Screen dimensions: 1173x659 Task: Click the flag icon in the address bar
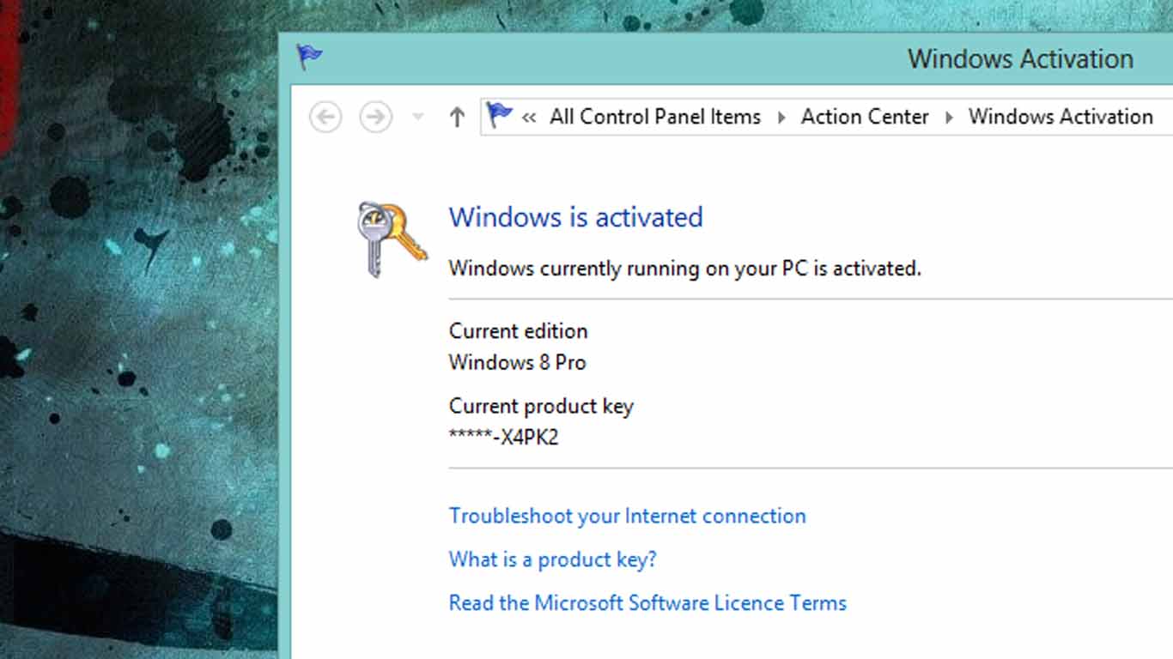coord(499,115)
